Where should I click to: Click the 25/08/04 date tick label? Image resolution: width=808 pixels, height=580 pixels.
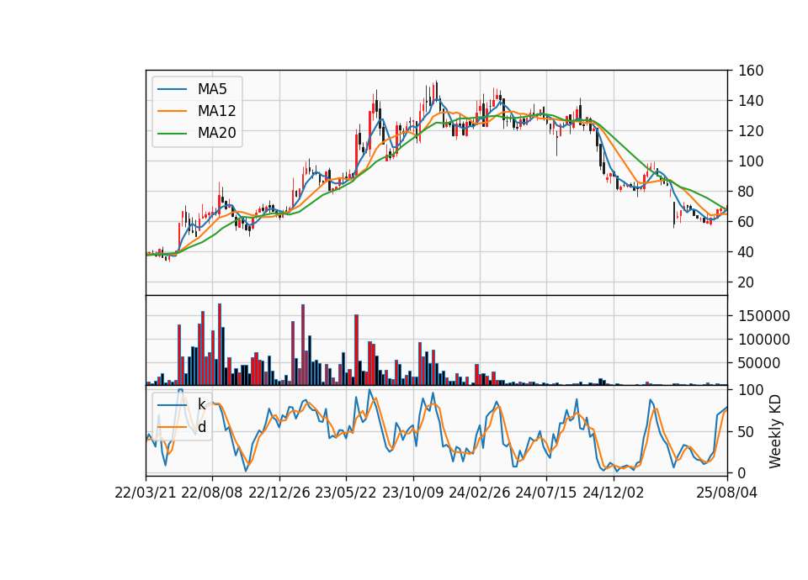(x=727, y=493)
